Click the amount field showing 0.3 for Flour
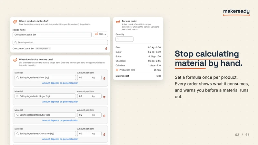Image resolution: width=258 pixels, height=145 pixels. click(89, 78)
